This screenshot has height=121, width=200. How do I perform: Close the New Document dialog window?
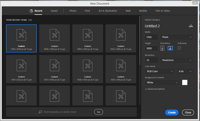(195, 3)
